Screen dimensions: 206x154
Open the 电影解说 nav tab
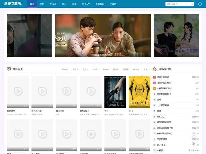100,4
